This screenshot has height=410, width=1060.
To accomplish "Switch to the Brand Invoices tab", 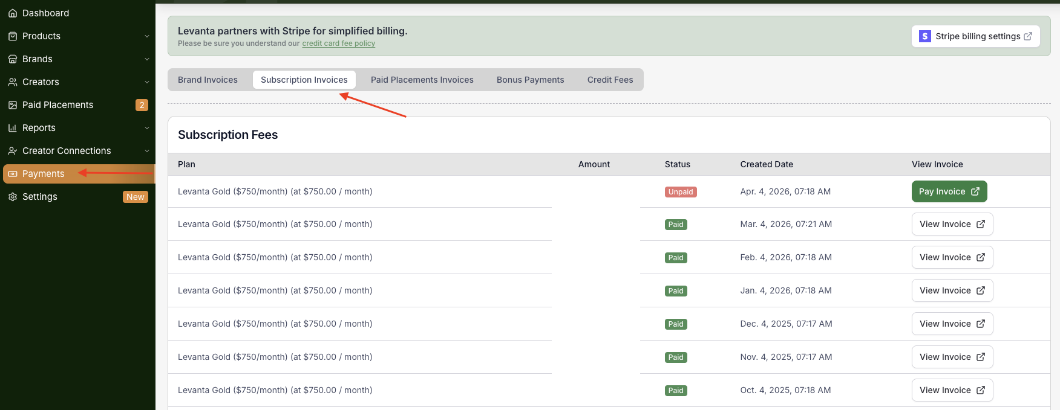I will (208, 80).
